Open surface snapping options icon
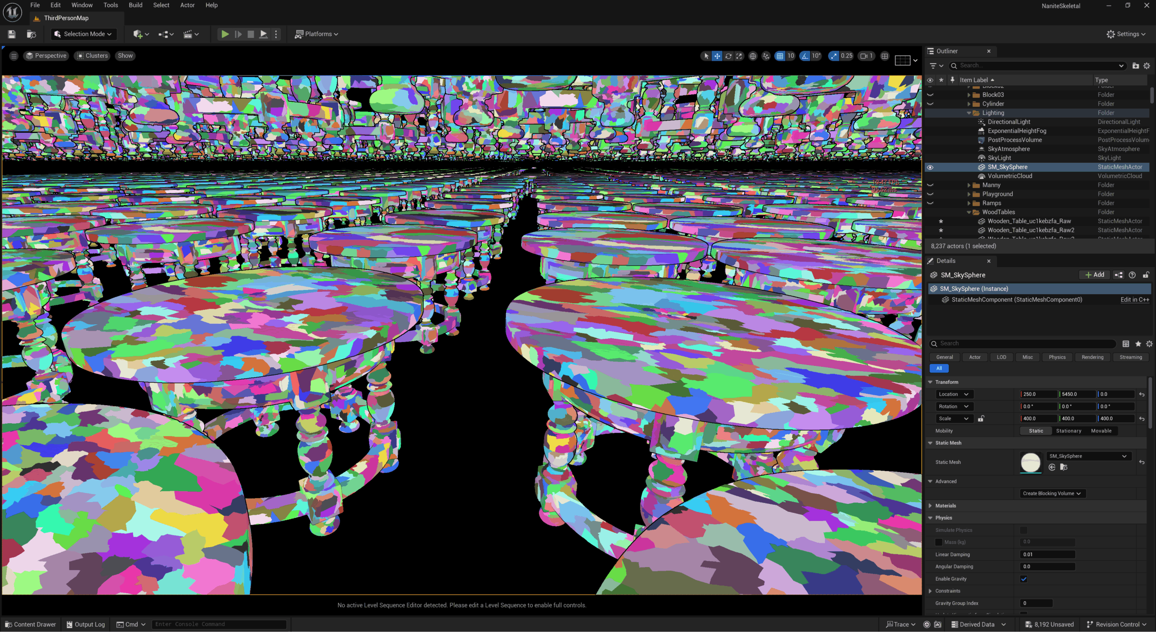Image resolution: width=1156 pixels, height=632 pixels. click(766, 56)
